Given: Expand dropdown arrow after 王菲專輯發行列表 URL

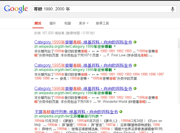Looking at the screenshot, I should coord(102,116).
